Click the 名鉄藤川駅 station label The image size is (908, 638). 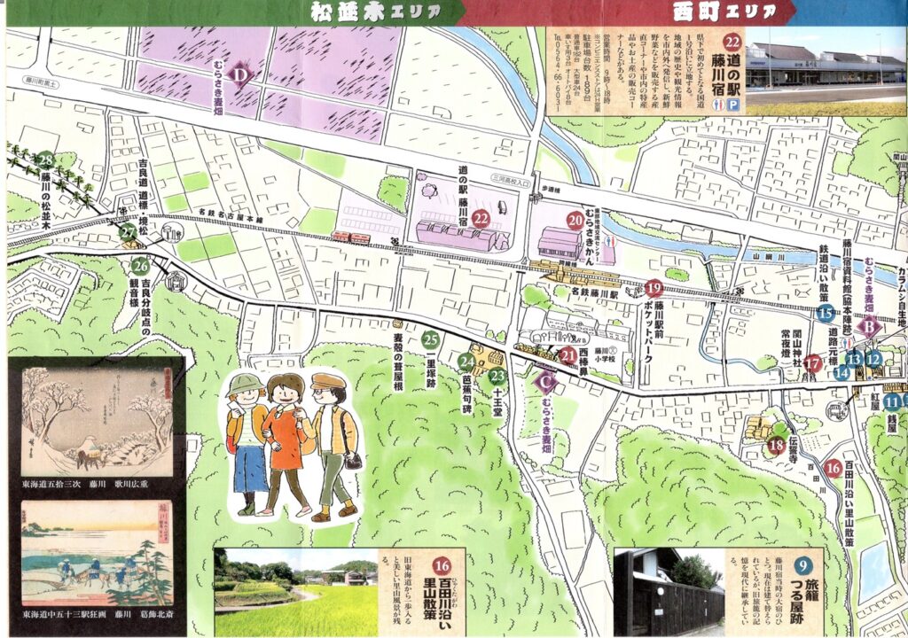[600, 291]
